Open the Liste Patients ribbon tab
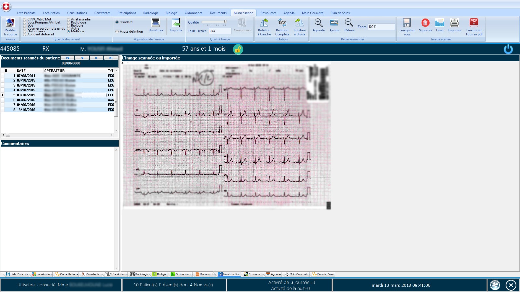The height and width of the screenshot is (292, 520). pos(26,13)
